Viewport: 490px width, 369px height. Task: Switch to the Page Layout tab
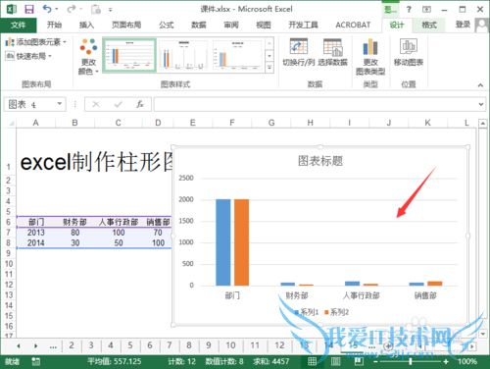[126, 25]
